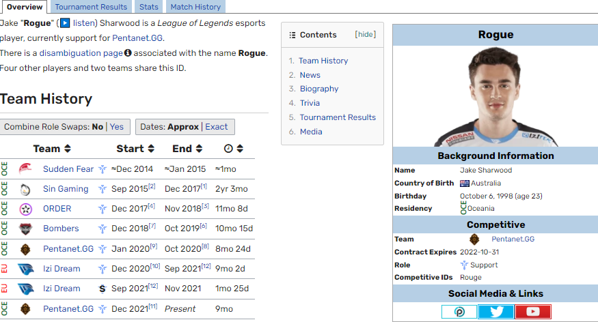Click the '2022-10-31' contract expiry value

tap(479, 252)
